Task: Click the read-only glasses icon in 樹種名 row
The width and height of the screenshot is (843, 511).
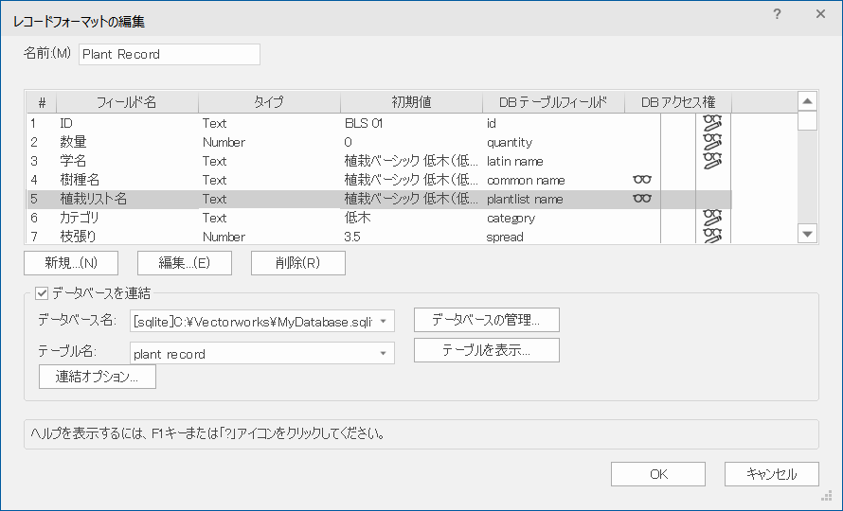Action: (x=642, y=180)
